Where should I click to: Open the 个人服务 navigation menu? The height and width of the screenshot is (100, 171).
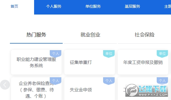54,6
